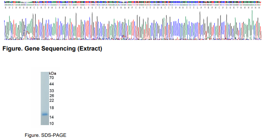The height and width of the screenshot is (138, 265).
Task: Click the nucleotide sequence text row
Action: [132, 5]
